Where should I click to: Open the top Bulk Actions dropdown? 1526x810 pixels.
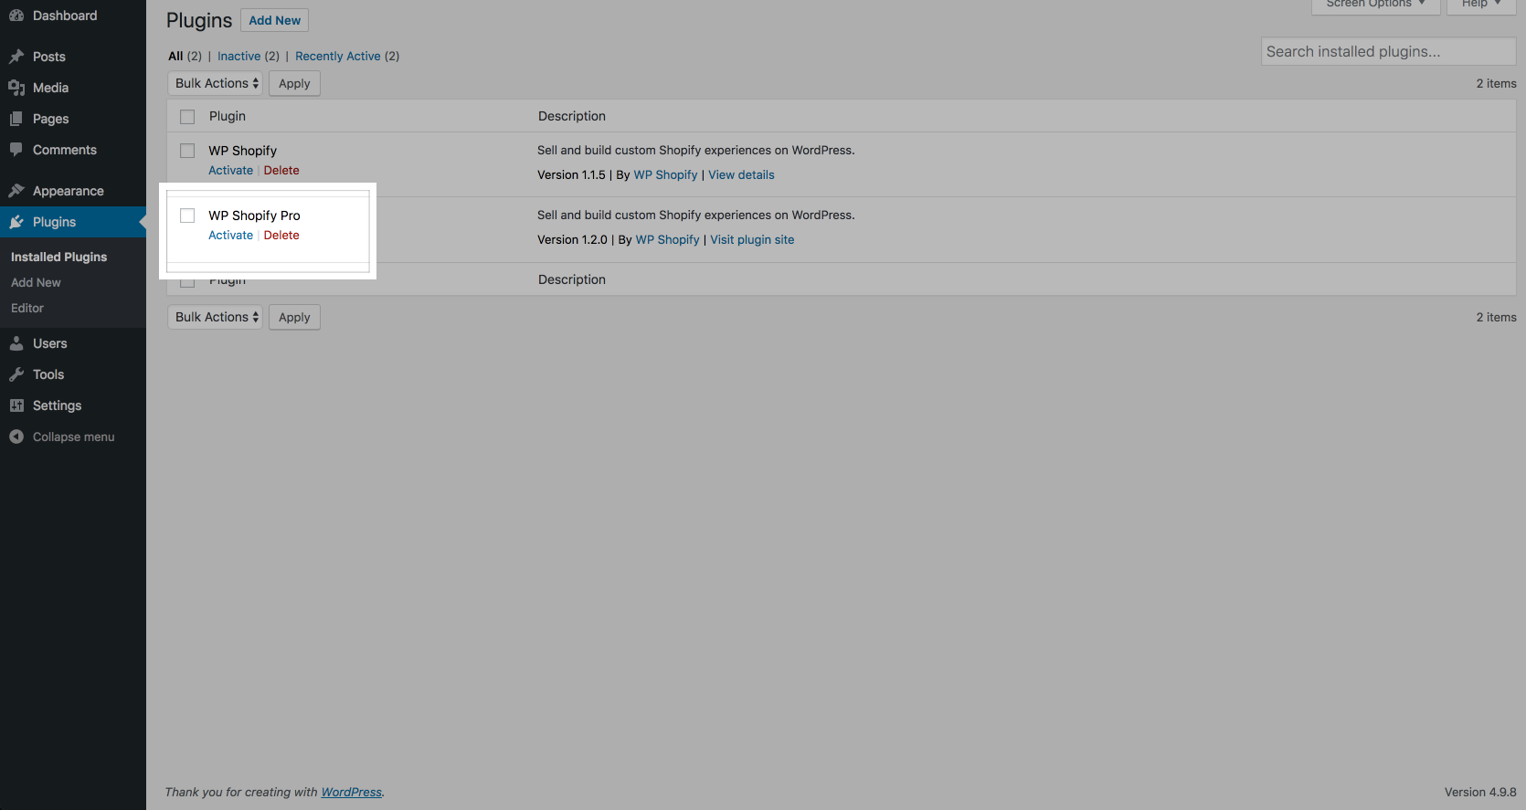tap(216, 83)
